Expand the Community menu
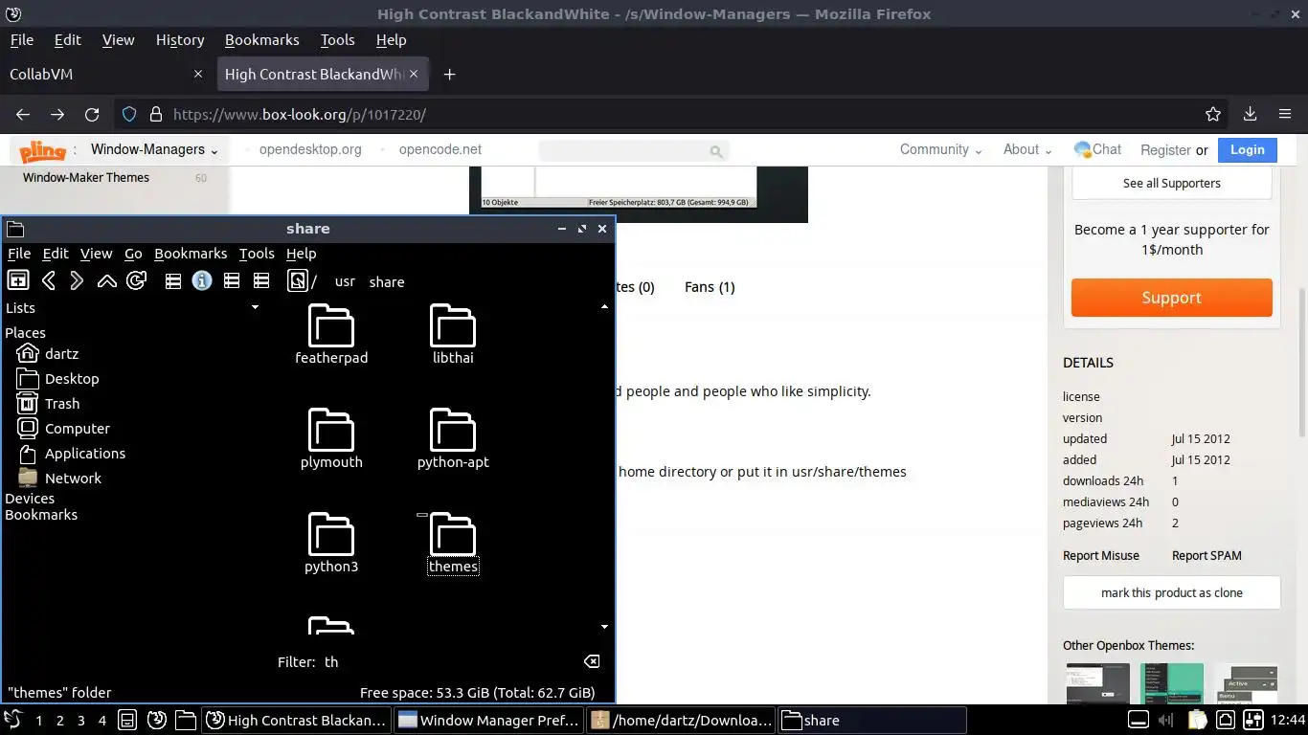This screenshot has width=1308, height=735. 940,149
